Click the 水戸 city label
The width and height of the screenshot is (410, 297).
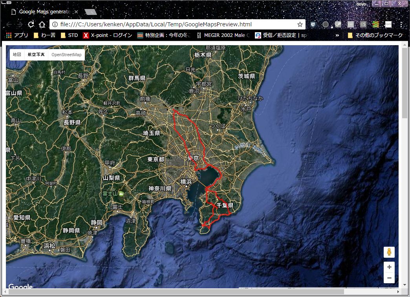[246, 109]
